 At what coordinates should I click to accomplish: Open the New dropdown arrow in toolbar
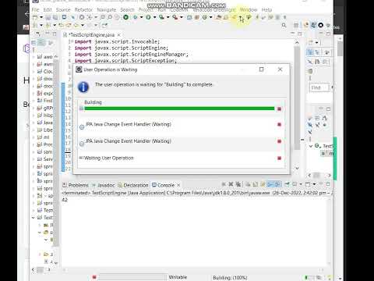[x=41, y=17]
